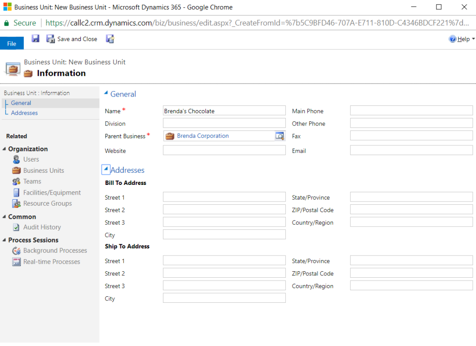Open Background Processes link
Viewport: 476px width, 346px height.
pos(55,250)
